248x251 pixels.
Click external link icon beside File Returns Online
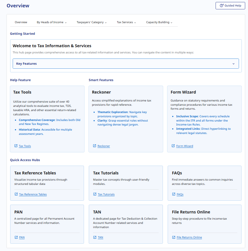click(174, 237)
